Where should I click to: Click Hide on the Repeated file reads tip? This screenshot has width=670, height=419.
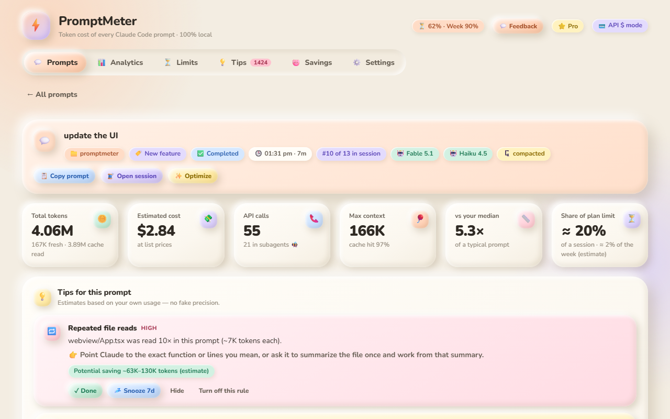point(177,391)
